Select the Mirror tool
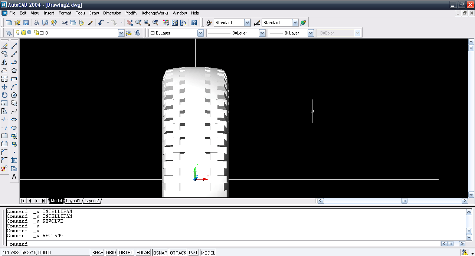This screenshot has width=475, height=256. [x=4, y=62]
